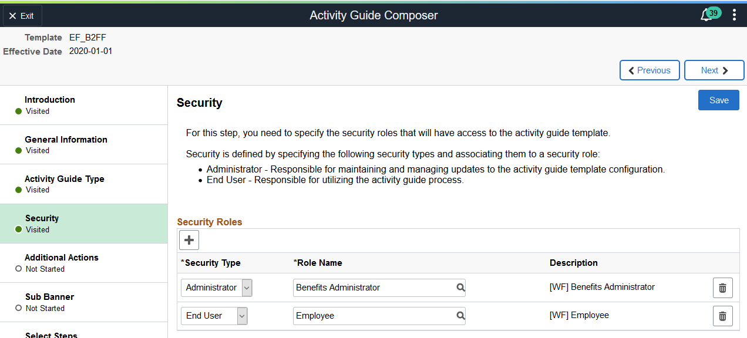Image resolution: width=747 pixels, height=338 pixels.
Task: Click the Description column header
Action: tap(574, 263)
